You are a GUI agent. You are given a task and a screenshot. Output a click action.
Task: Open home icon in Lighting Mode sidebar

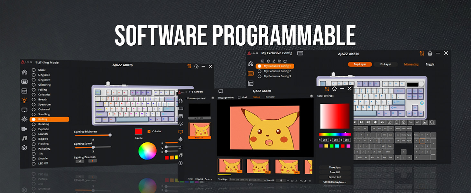coord(24,72)
